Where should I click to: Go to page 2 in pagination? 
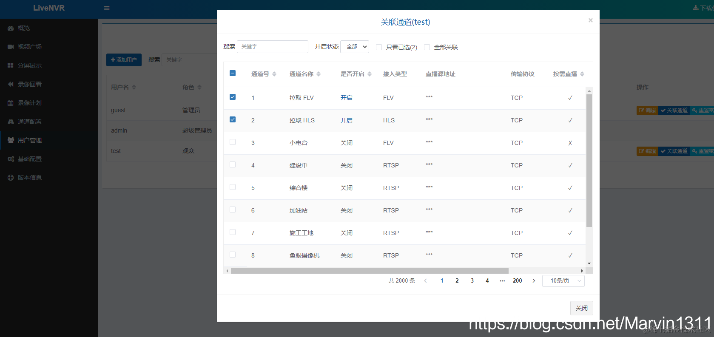[457, 280]
